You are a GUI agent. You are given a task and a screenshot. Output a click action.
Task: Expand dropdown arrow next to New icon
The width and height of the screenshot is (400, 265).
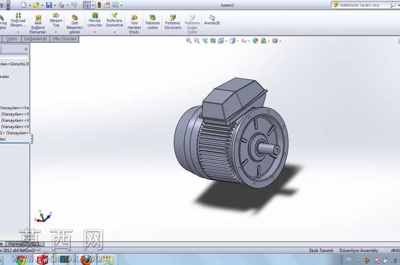point(30,5)
